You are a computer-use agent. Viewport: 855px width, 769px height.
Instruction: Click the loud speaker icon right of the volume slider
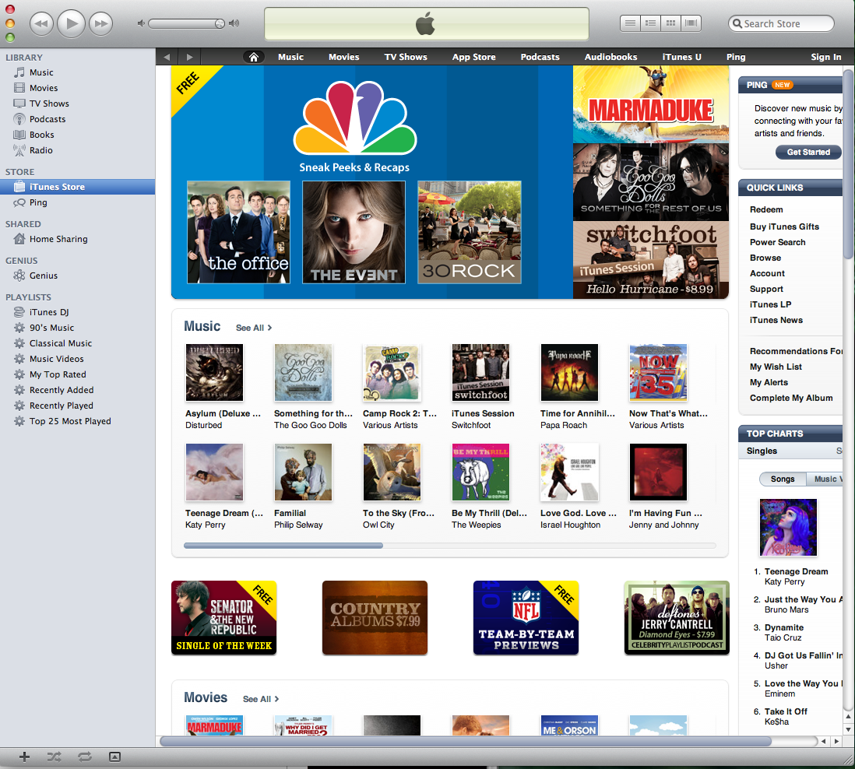click(x=234, y=23)
